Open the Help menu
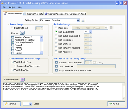 (x=20, y=7)
